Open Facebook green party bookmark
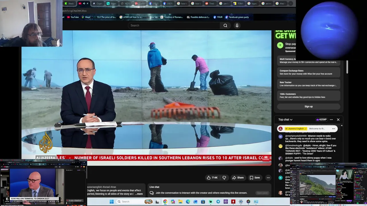The width and height of the screenshot is (367, 206). [x=237, y=17]
